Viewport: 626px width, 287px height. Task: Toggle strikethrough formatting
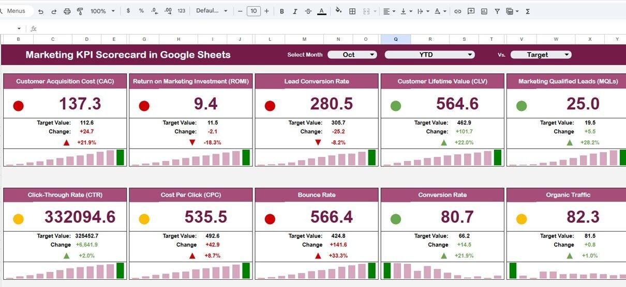tap(308, 11)
